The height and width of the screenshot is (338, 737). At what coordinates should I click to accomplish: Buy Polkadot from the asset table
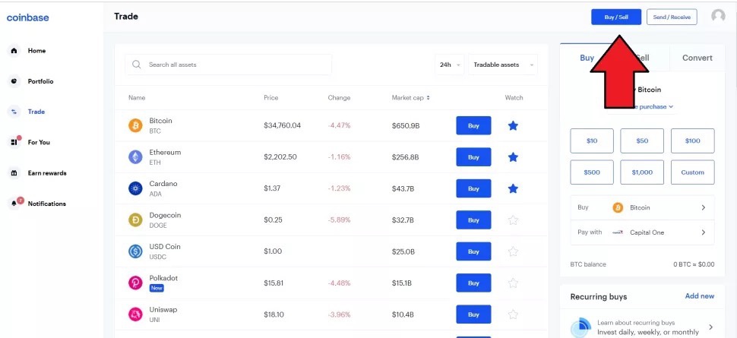click(x=473, y=283)
